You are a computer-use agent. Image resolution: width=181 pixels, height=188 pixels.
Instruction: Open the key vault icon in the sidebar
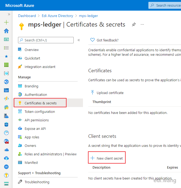click(x=6, y=175)
